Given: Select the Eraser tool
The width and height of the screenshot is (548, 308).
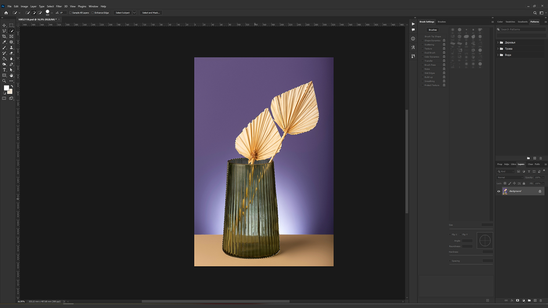Looking at the screenshot, I should coord(11,53).
